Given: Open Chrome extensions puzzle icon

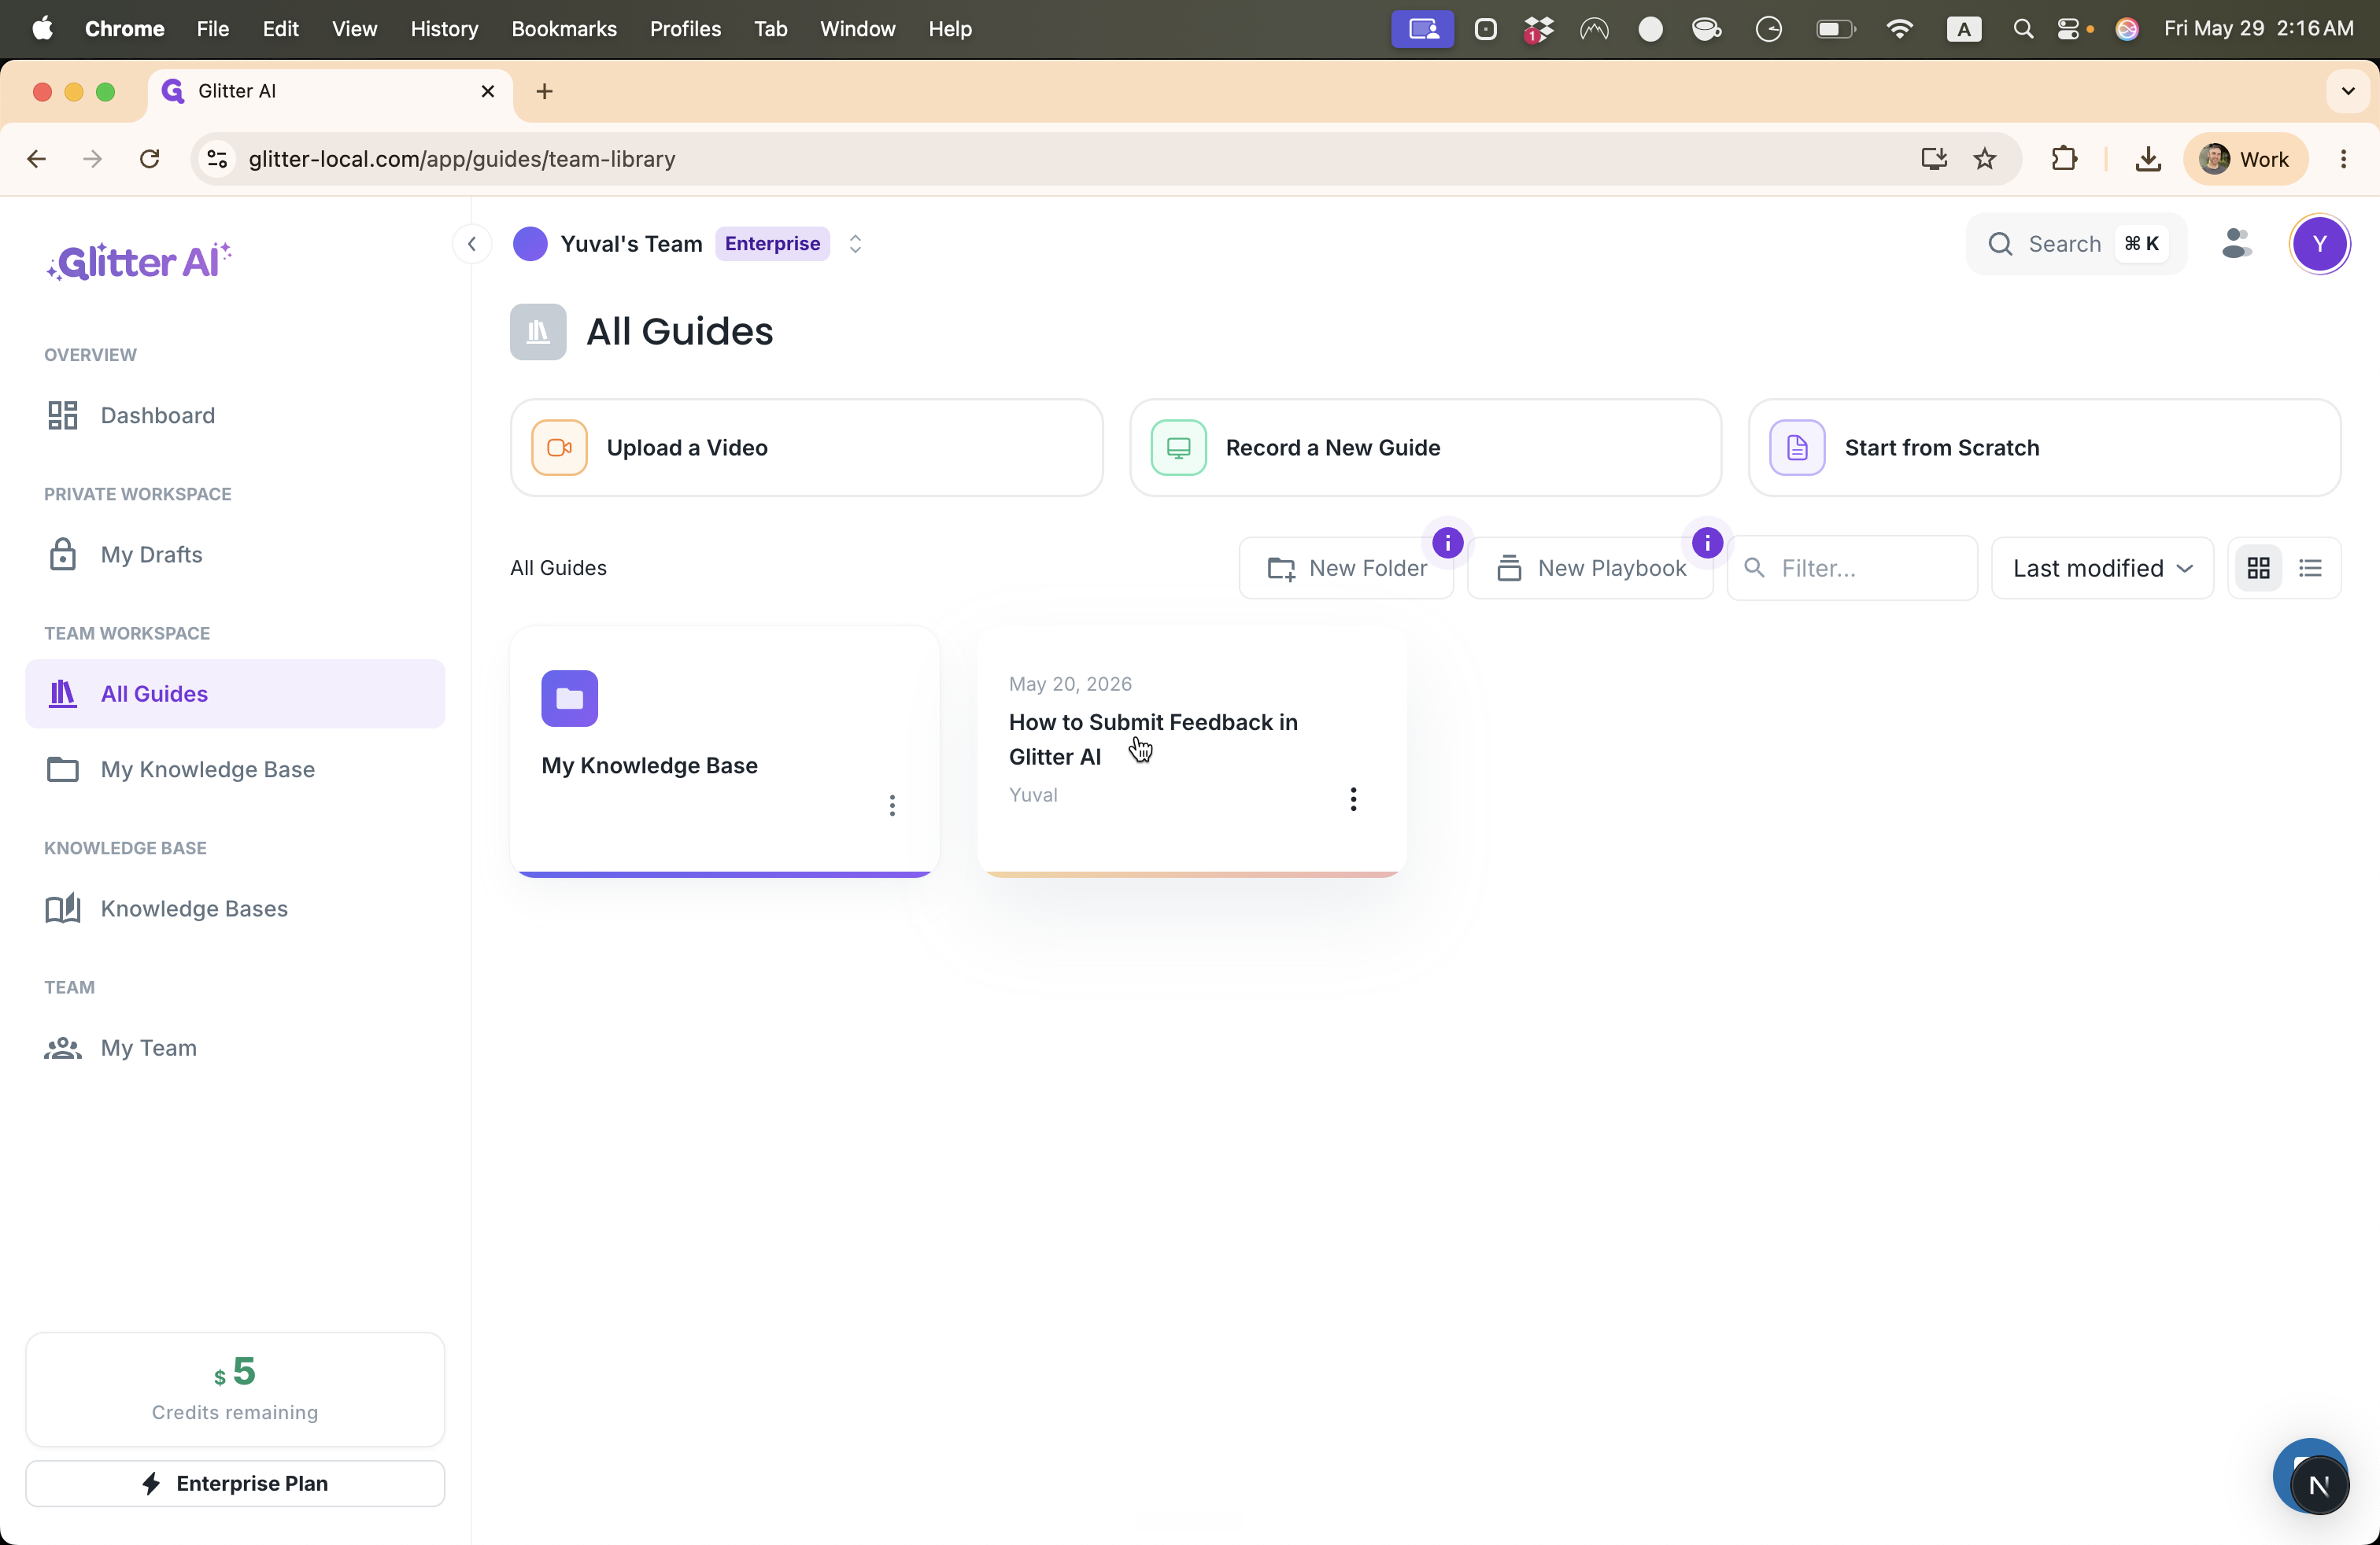Looking at the screenshot, I should coord(2064,159).
